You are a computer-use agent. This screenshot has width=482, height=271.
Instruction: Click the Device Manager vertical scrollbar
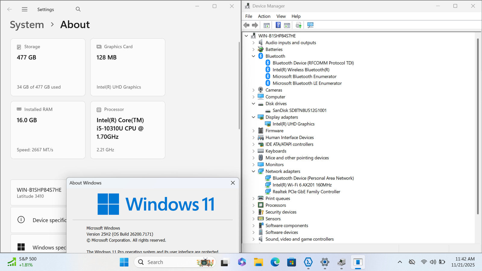pyautogui.click(x=478, y=126)
